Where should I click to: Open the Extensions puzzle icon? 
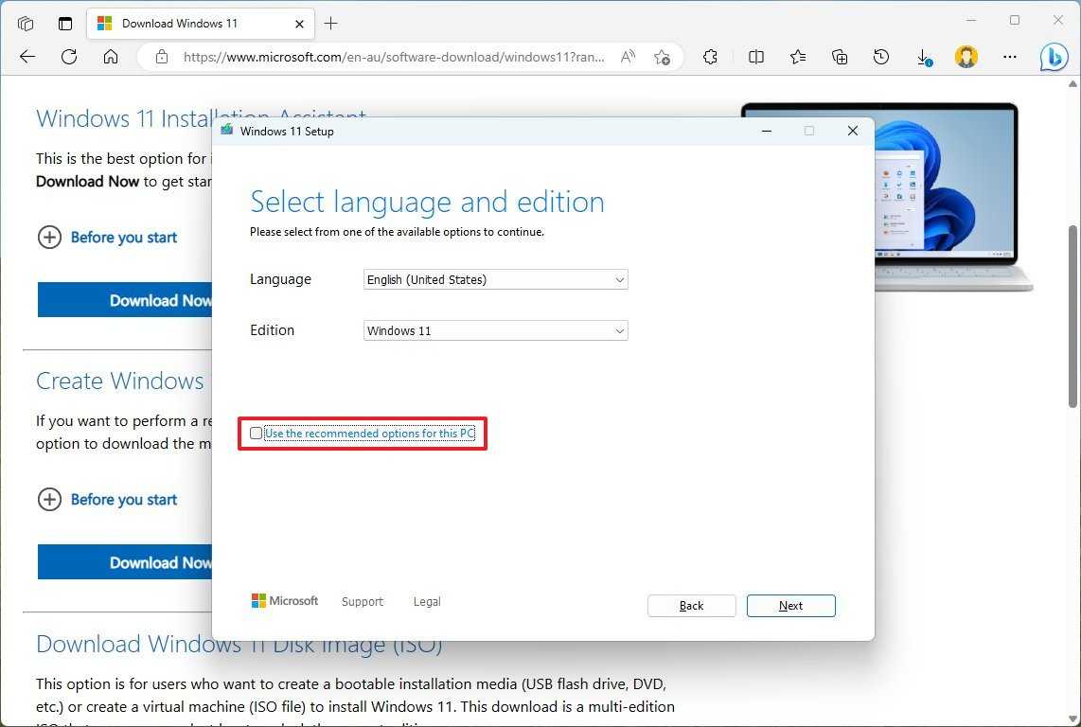[711, 57]
